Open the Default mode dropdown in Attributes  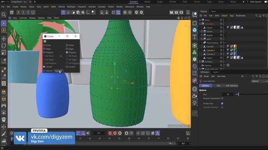(x=259, y=81)
